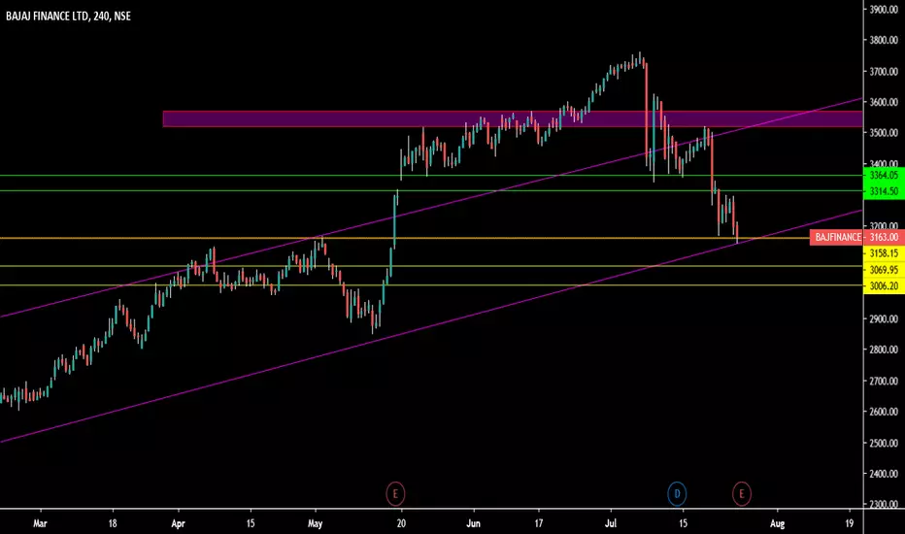Click the May date axis label

coord(316,523)
